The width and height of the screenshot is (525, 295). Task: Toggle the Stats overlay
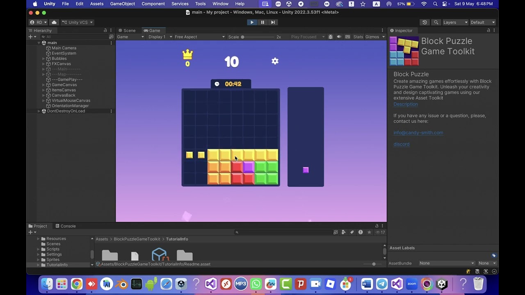pyautogui.click(x=358, y=37)
